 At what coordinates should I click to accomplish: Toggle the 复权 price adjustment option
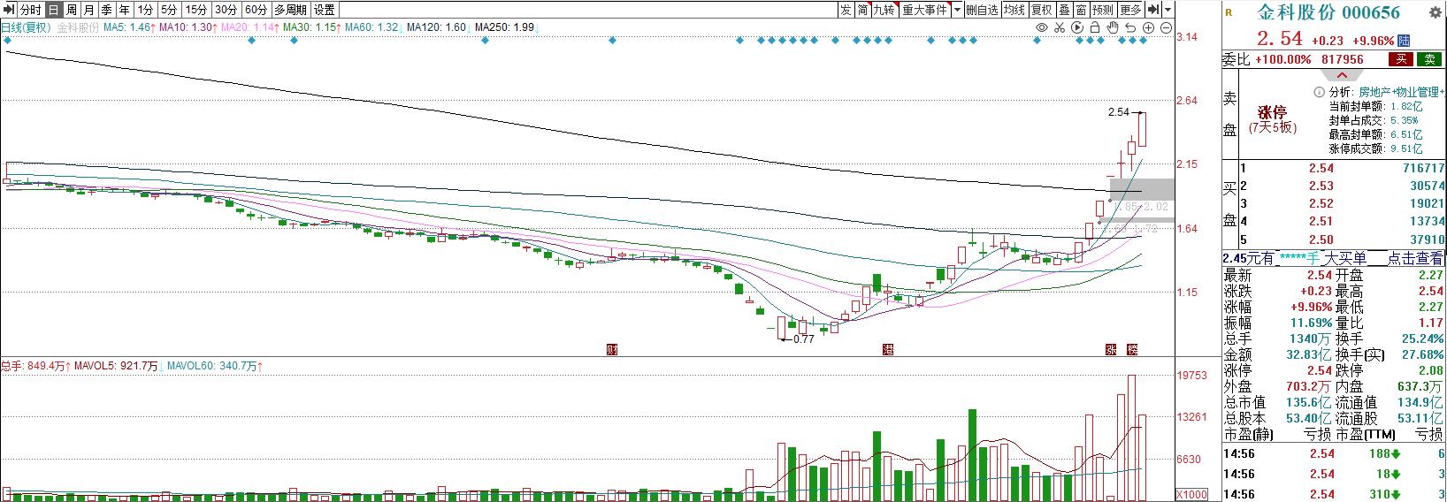point(1041,10)
